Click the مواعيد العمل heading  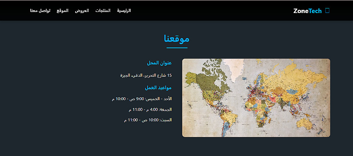[158, 87]
